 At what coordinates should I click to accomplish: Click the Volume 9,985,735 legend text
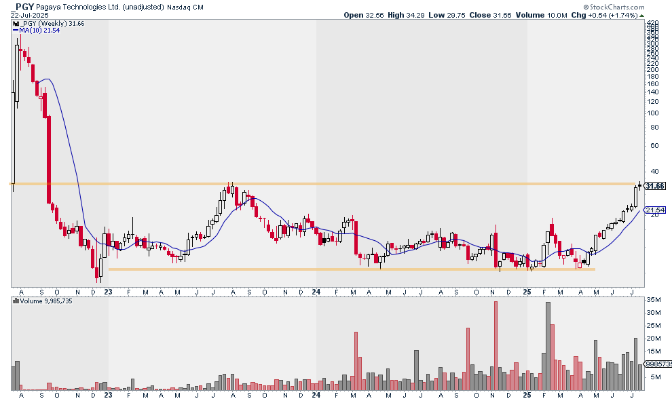point(46,301)
